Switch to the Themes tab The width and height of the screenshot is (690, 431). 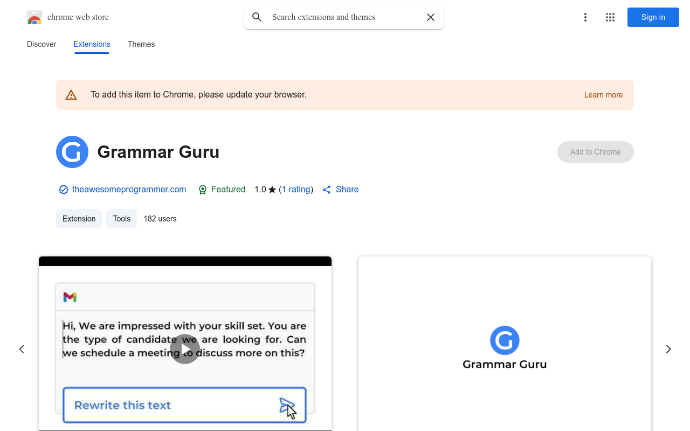point(141,44)
